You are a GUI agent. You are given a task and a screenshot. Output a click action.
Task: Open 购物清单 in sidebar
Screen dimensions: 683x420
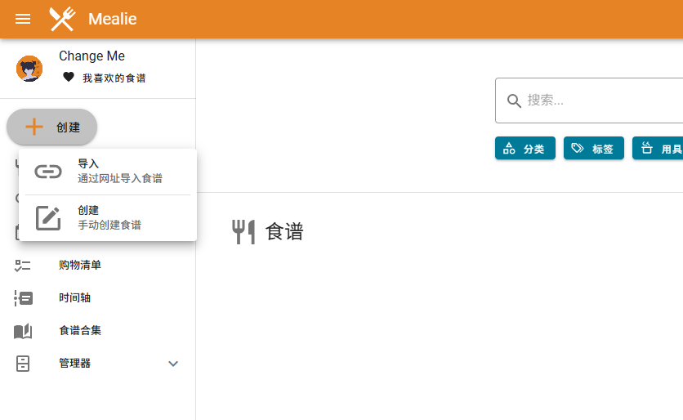(97, 265)
